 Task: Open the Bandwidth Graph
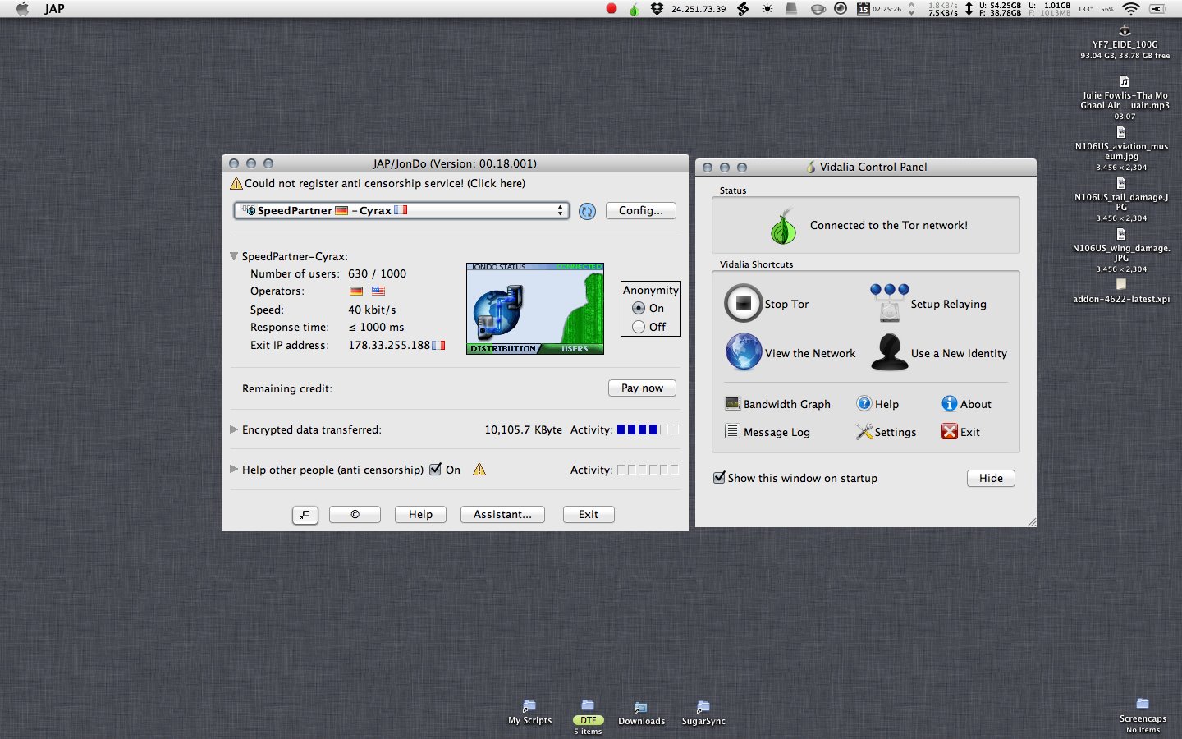click(x=778, y=404)
